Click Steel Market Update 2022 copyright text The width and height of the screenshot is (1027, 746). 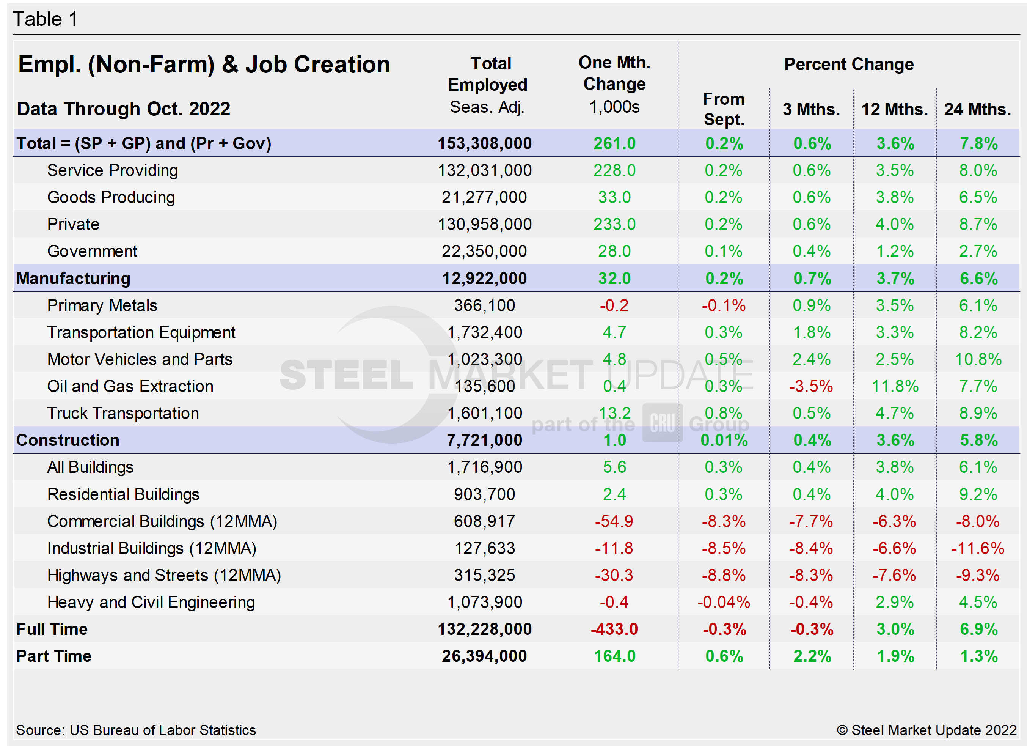926,730
